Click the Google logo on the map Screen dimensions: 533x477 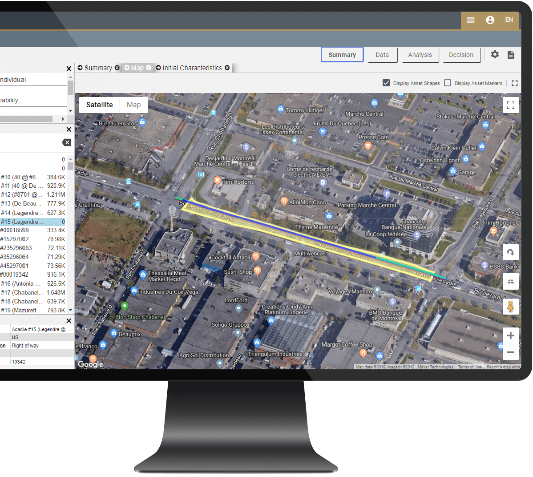coord(90,364)
